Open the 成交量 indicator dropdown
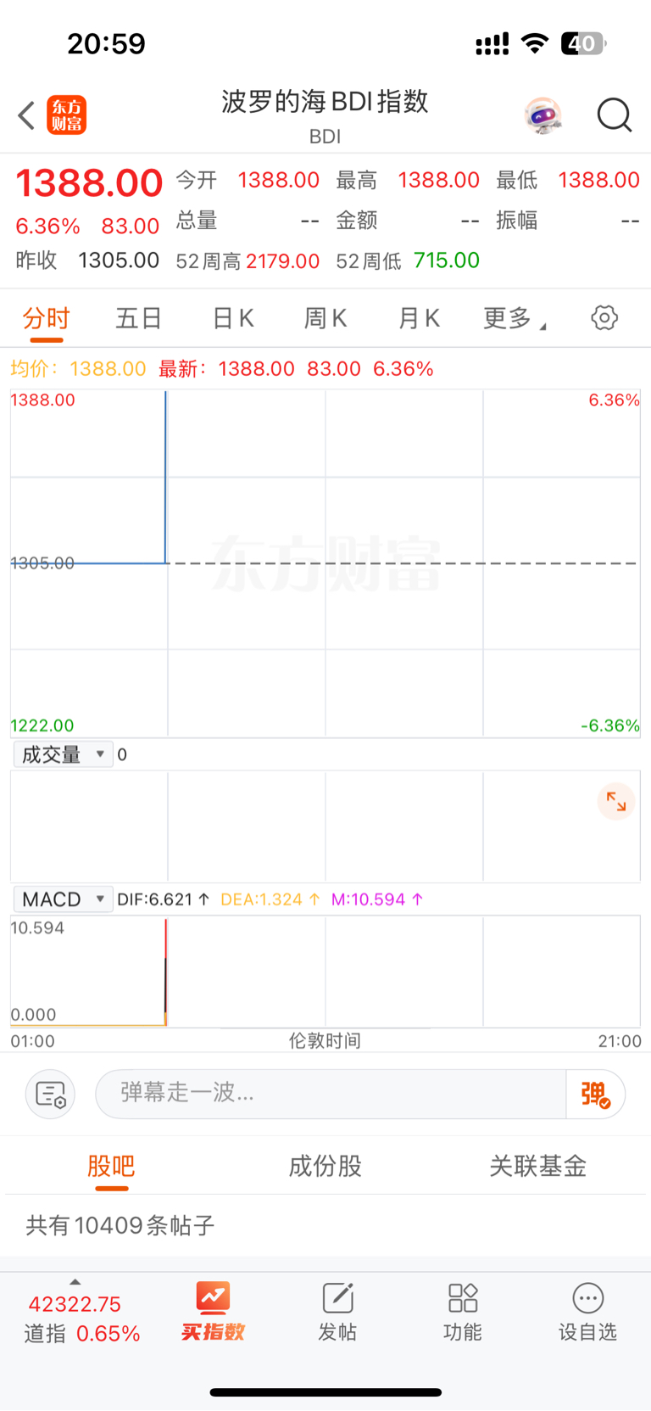 [x=63, y=754]
